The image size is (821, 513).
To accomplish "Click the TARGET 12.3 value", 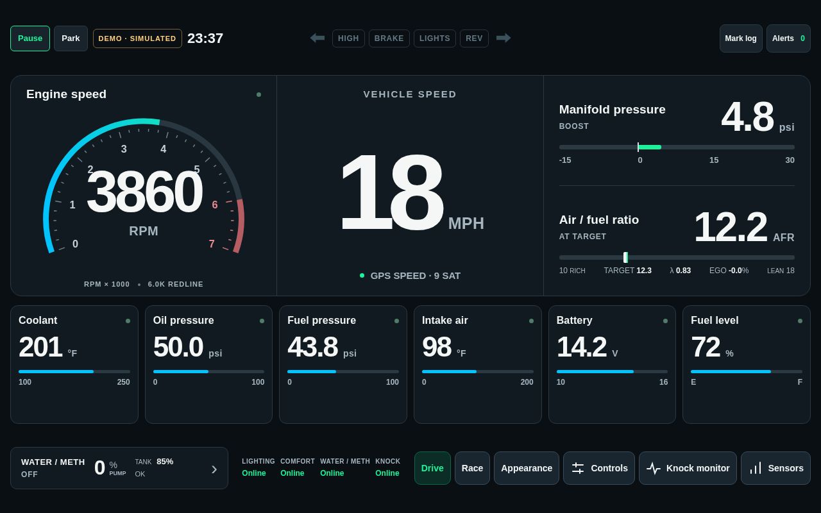I will (x=627, y=271).
